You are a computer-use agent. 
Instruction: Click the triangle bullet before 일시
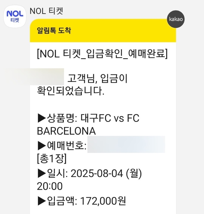41,174
